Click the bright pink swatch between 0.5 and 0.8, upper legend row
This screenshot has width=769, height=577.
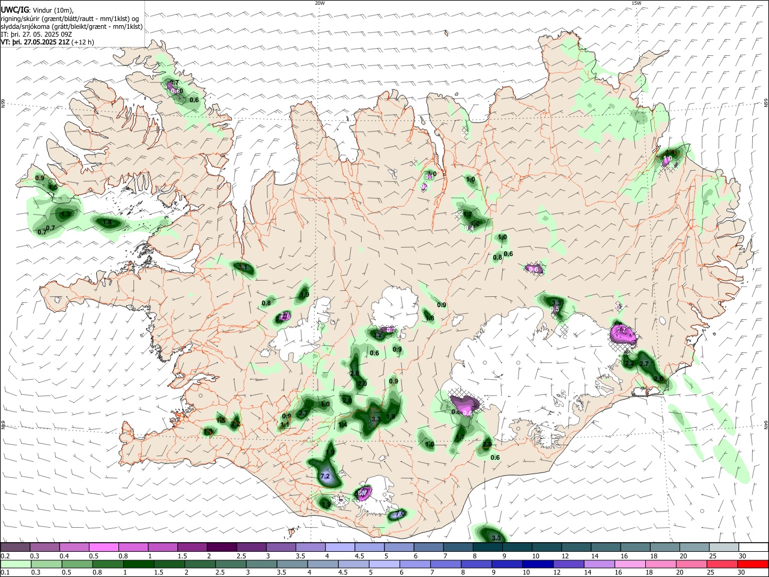[x=103, y=548]
